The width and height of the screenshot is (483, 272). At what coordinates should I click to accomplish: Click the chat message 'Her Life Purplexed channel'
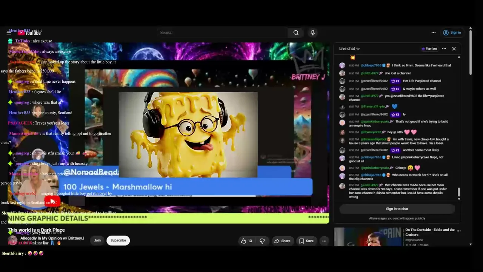(x=422, y=81)
